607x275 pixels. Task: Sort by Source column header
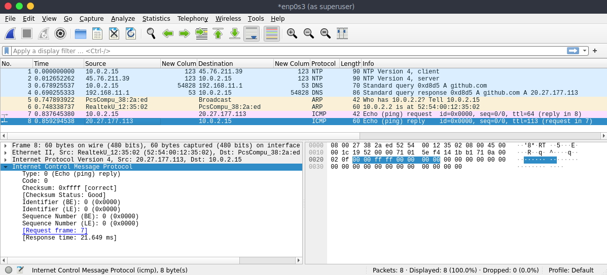[x=122, y=63]
